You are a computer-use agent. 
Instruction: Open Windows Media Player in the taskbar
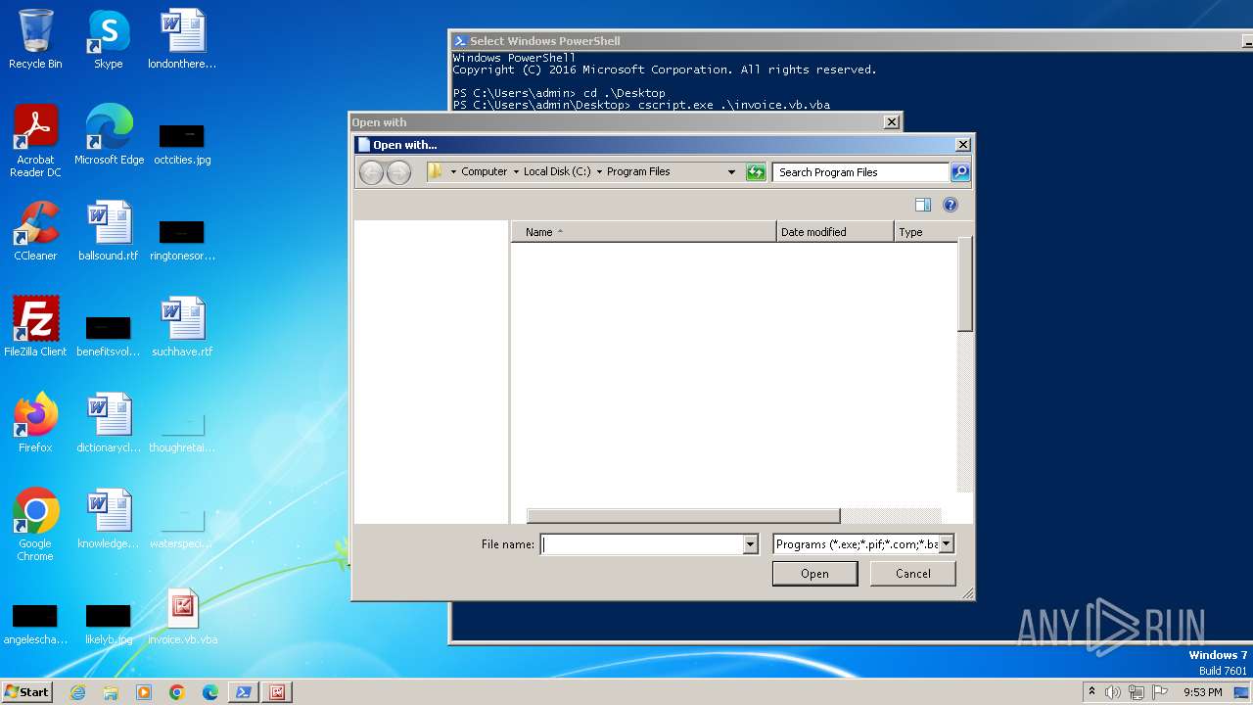point(144,692)
